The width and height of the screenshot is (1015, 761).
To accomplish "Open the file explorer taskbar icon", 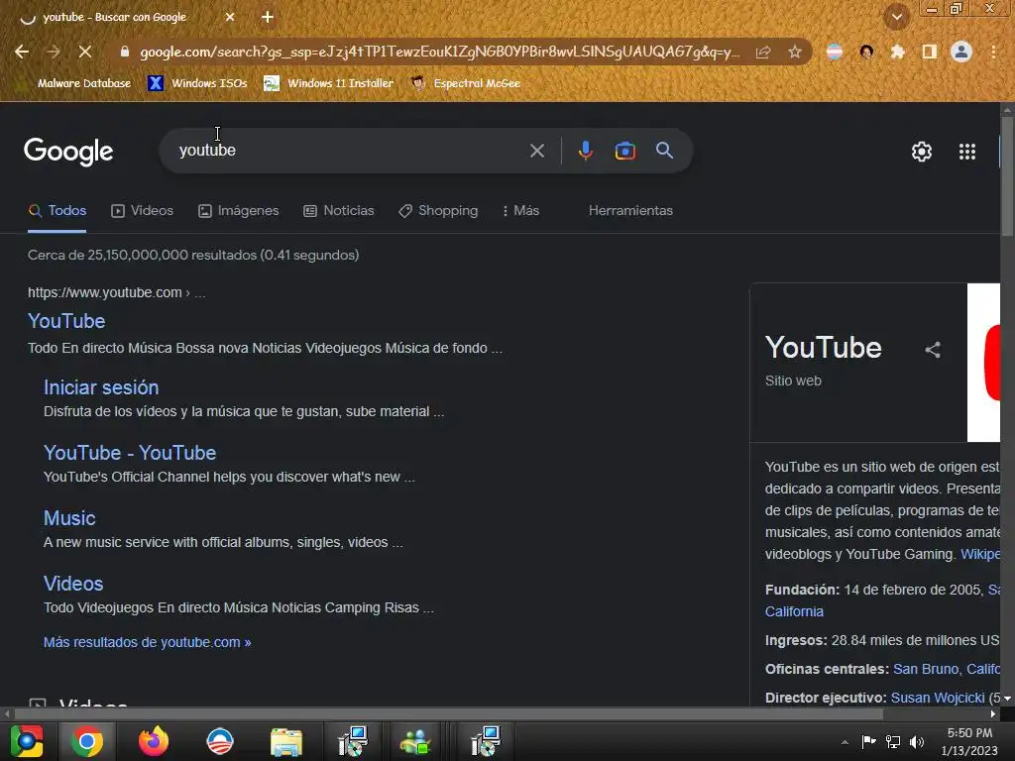I will (x=286, y=741).
